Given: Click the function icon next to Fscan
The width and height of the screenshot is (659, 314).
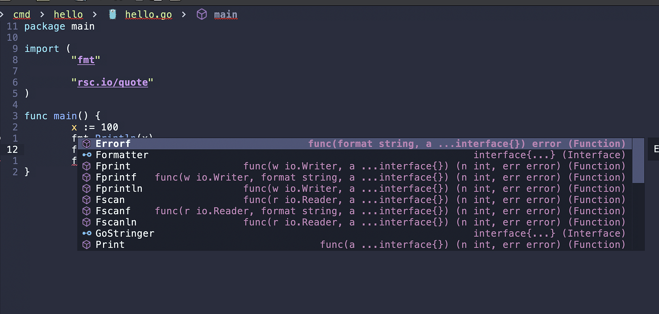Looking at the screenshot, I should [x=86, y=200].
